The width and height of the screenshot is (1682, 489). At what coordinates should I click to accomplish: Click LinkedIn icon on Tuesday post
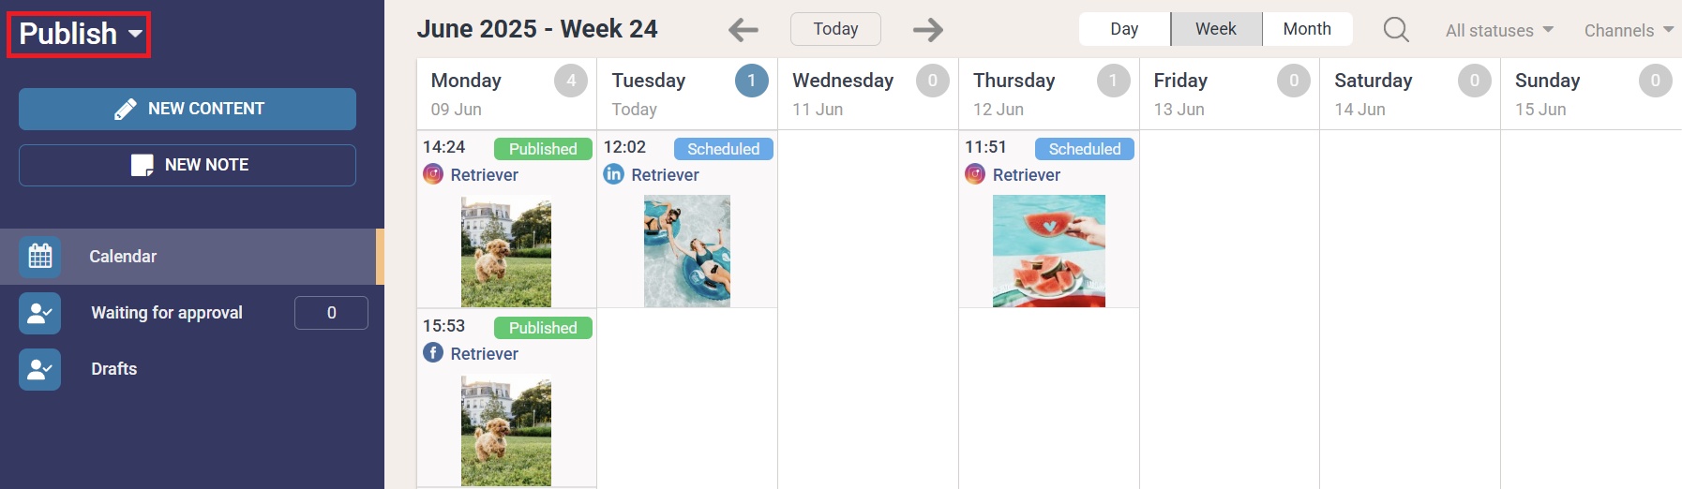coord(614,174)
